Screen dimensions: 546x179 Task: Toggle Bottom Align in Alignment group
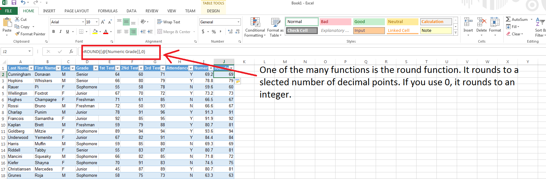(x=134, y=22)
